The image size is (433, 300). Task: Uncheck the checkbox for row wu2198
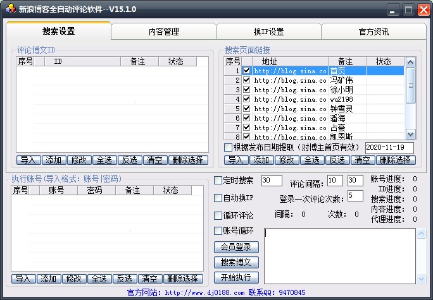[246, 99]
